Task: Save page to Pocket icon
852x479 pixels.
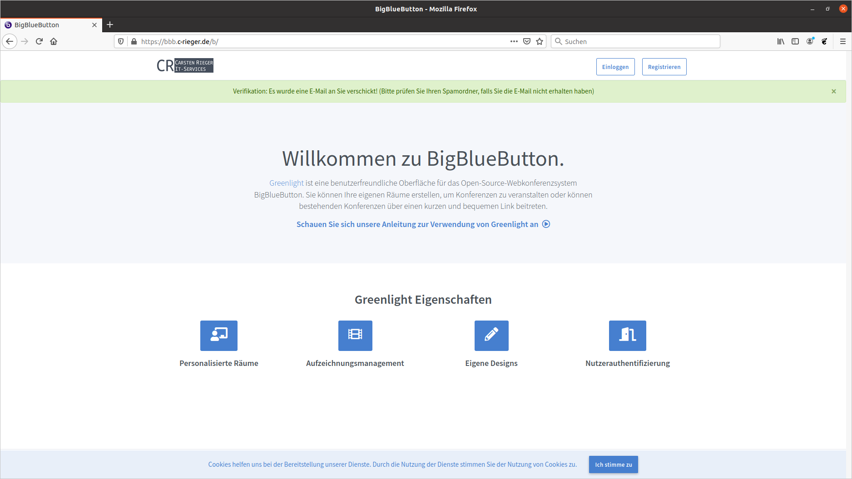Action: 527,41
